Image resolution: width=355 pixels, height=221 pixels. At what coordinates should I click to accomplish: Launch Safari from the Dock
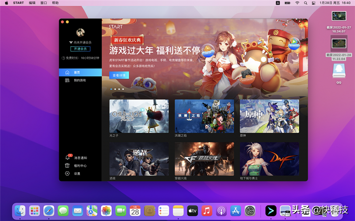point(49,211)
